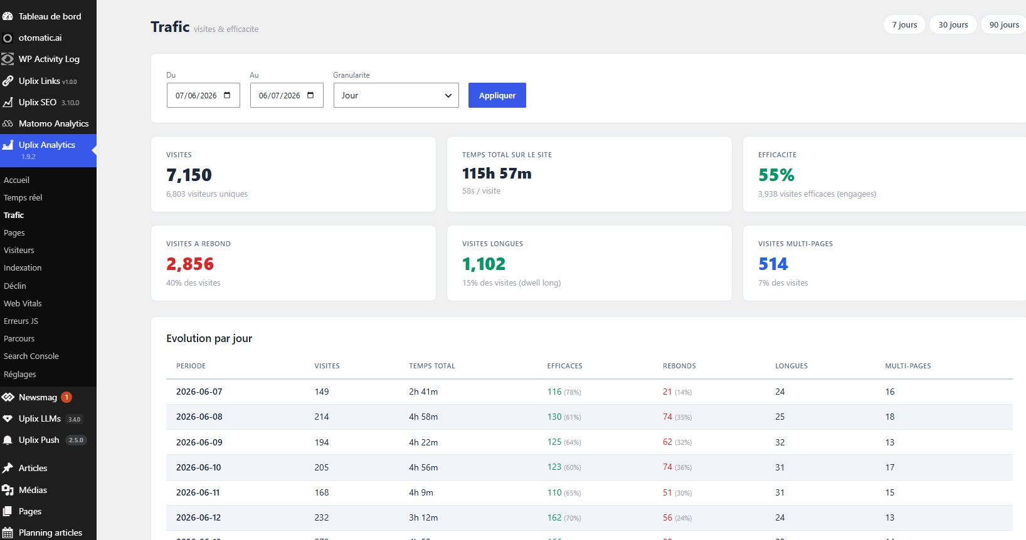Click the Du date input field

[x=203, y=95]
